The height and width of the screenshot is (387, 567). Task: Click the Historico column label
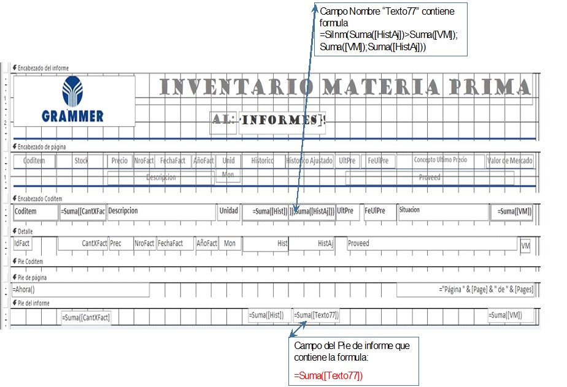tap(263, 160)
